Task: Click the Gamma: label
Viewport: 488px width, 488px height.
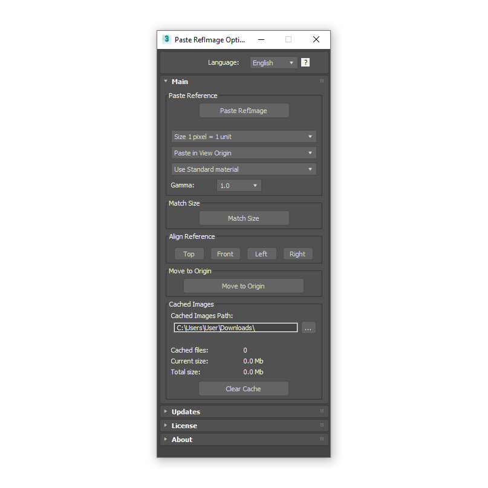Action: coord(183,185)
